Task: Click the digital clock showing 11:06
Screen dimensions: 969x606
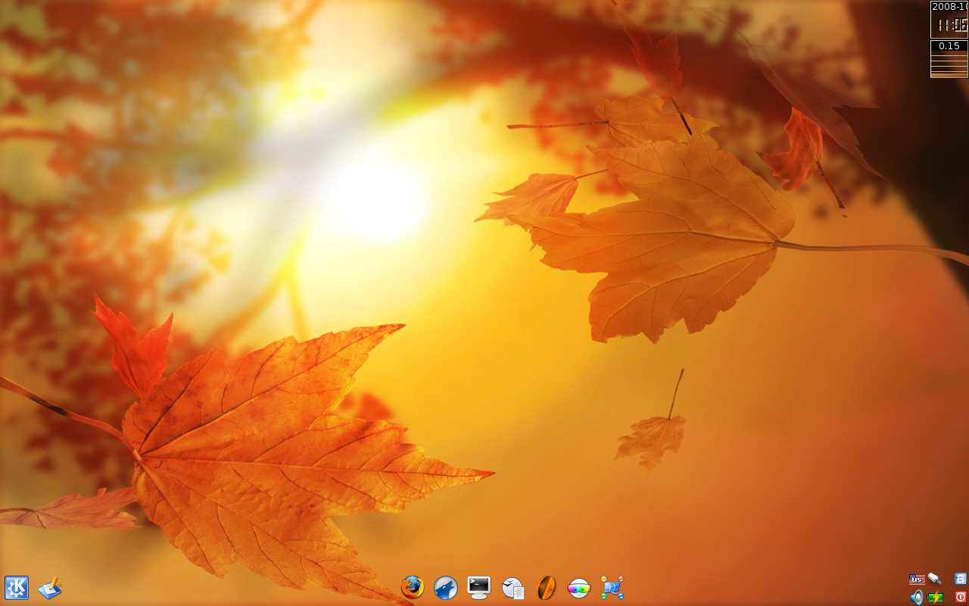Action: 949,25
